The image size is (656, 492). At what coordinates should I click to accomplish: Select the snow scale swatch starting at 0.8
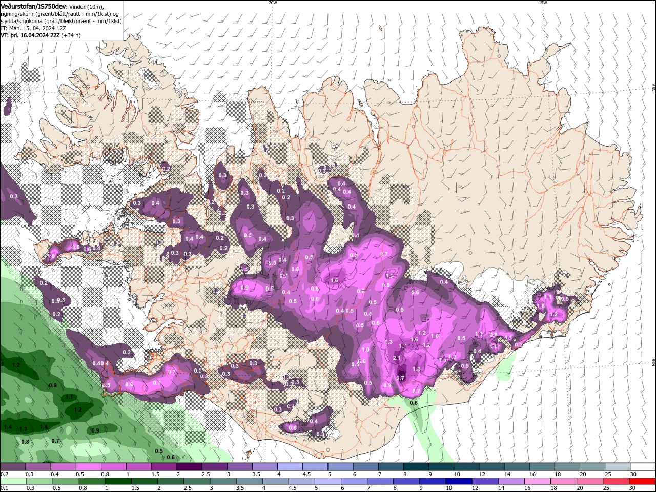114,467
